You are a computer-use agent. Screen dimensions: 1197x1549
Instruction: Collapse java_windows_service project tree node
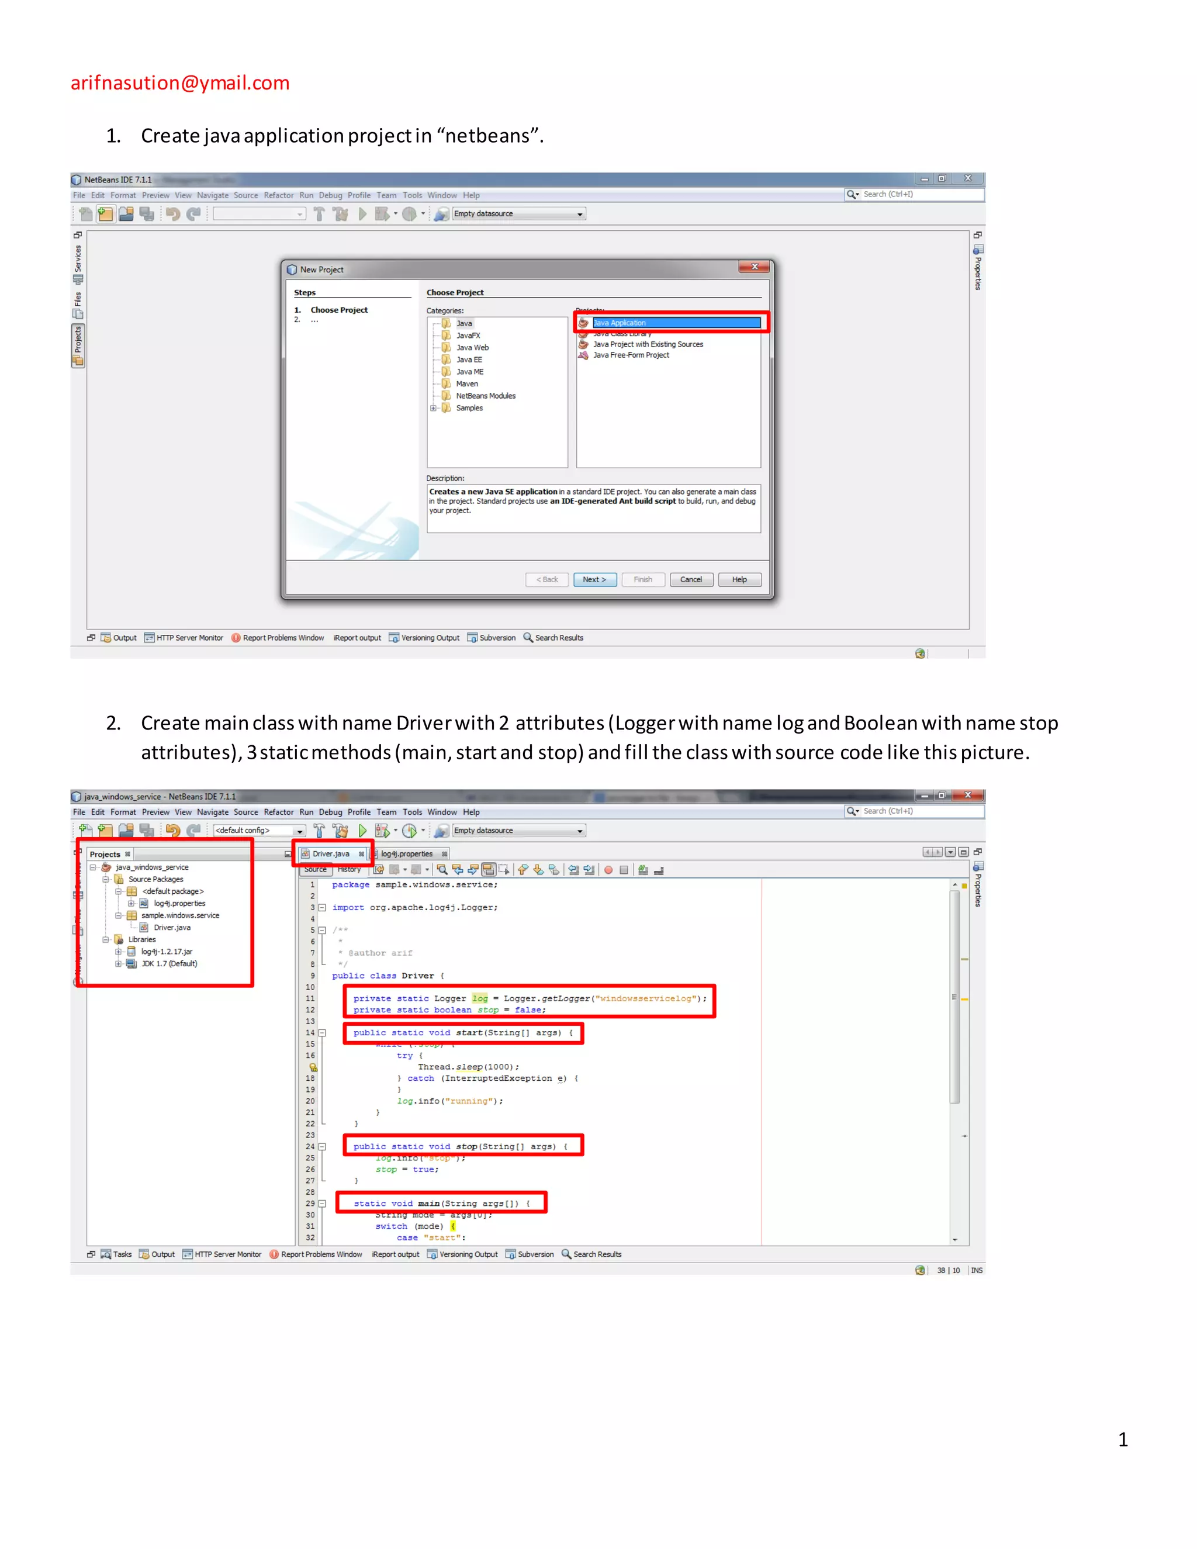[x=93, y=867]
